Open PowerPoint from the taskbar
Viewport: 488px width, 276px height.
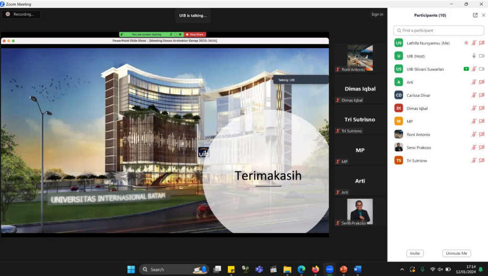click(x=343, y=269)
